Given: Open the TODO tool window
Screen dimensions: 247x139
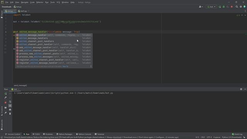Looking at the screenshot, I should tap(36, 134).
